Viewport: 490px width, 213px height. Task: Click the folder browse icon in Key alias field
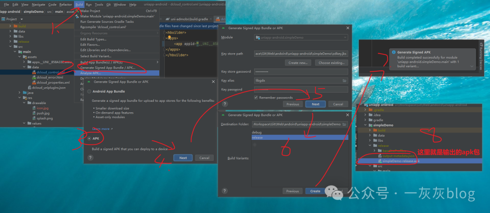point(345,80)
